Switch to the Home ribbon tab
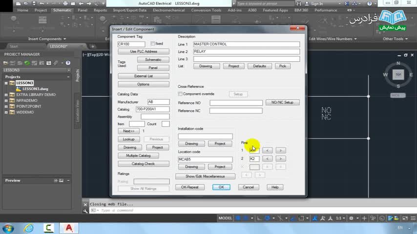The image size is (417, 234). pyautogui.click(x=22, y=10)
